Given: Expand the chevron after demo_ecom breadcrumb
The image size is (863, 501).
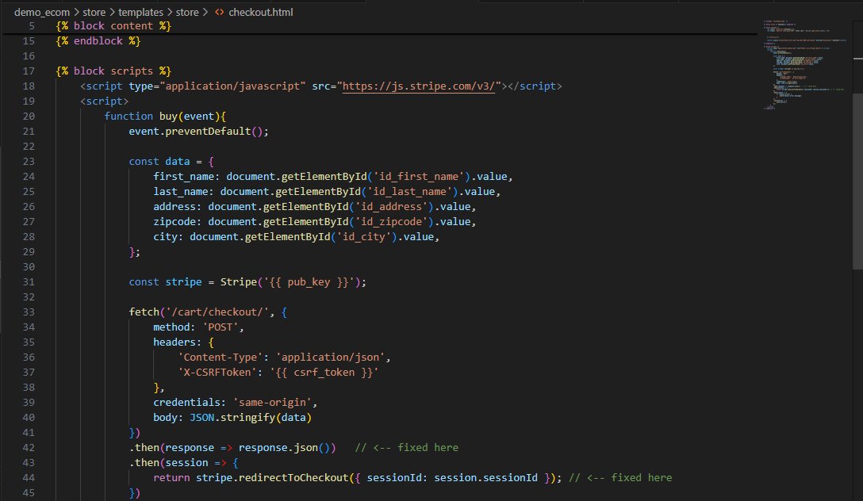Looking at the screenshot, I should pos(76,12).
